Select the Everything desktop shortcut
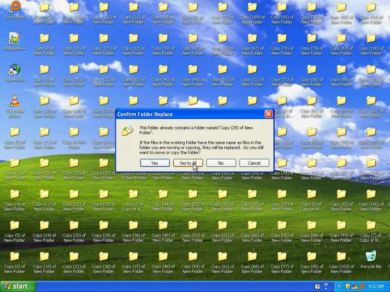390x292 pixels. coord(15,11)
